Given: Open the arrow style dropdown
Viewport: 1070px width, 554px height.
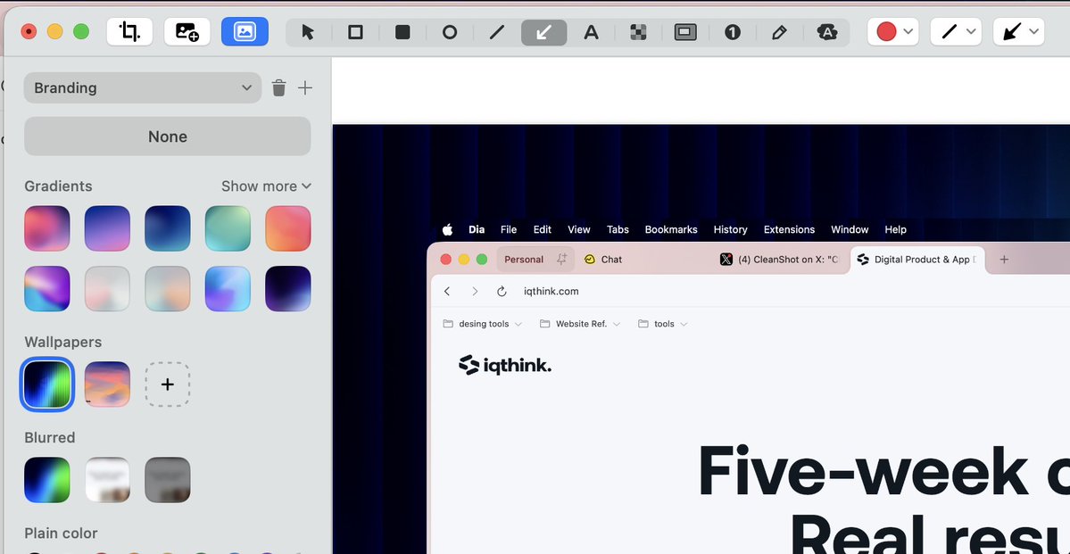Looking at the screenshot, I should [1019, 31].
